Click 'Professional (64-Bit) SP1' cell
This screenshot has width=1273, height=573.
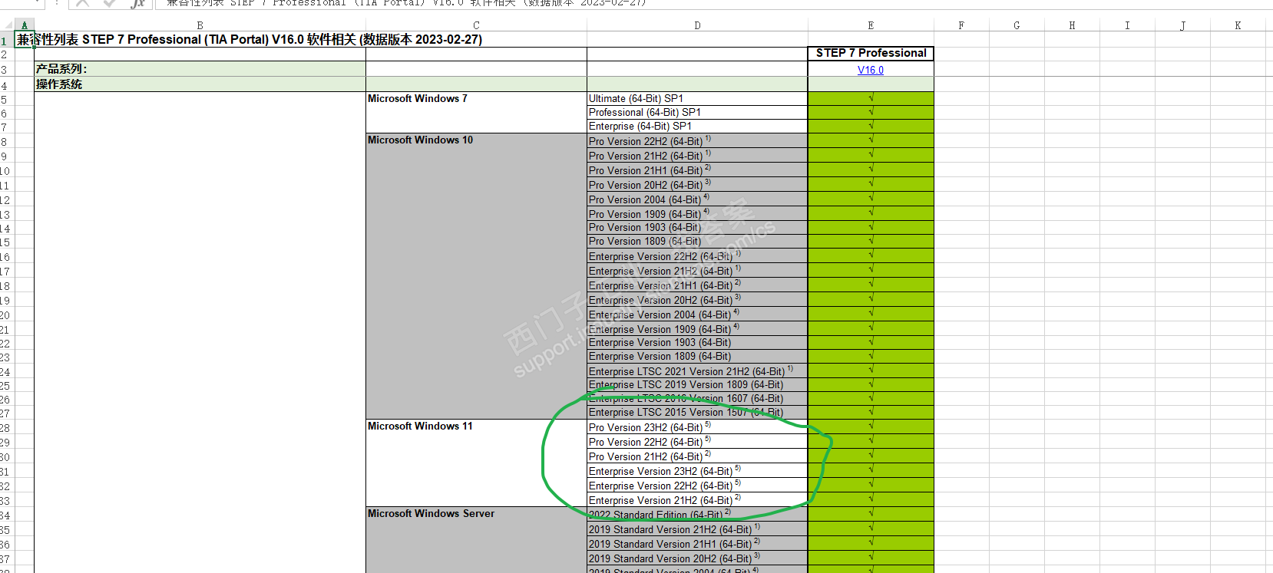click(697, 113)
